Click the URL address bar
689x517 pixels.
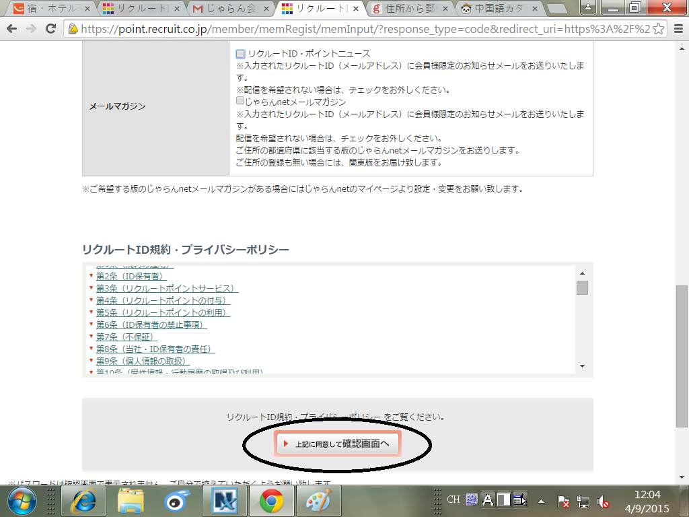click(365, 29)
